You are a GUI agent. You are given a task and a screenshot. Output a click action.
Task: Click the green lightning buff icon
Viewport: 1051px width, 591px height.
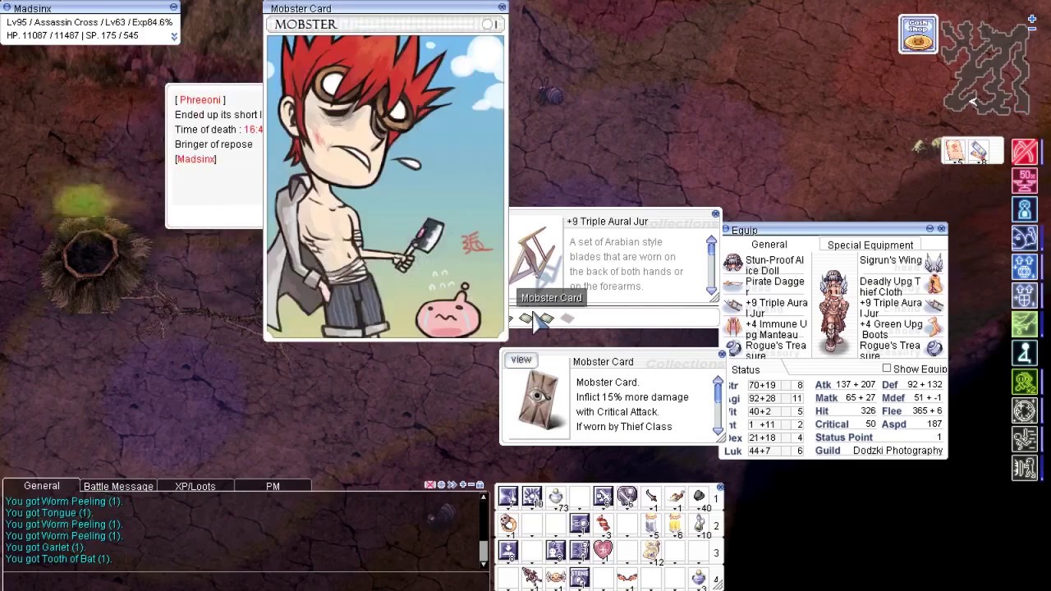(1024, 324)
